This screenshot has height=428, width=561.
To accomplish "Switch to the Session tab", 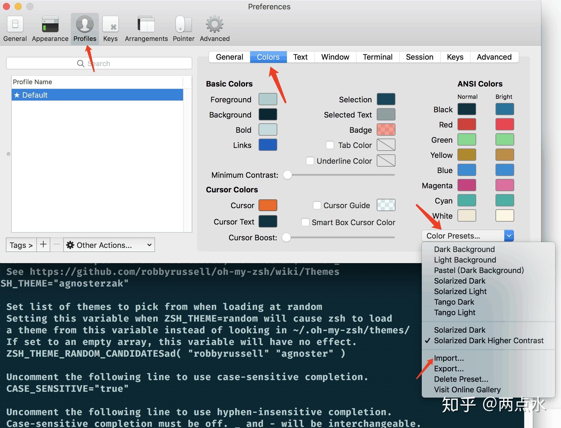I will click(x=419, y=57).
